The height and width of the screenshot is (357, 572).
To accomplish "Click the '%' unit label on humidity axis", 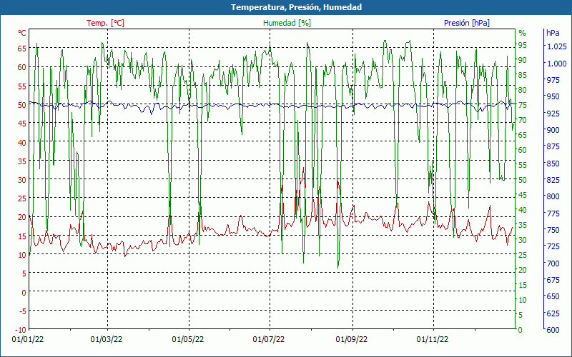I will 523,33.
